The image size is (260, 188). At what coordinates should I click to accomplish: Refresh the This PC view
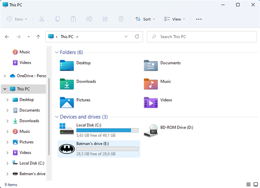[x=137, y=37]
